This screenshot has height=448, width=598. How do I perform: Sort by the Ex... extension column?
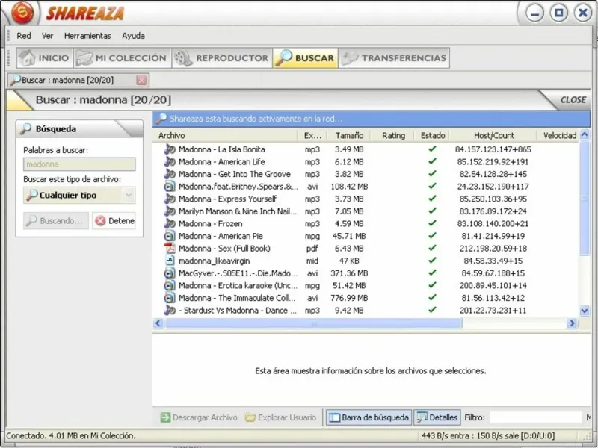pyautogui.click(x=312, y=135)
